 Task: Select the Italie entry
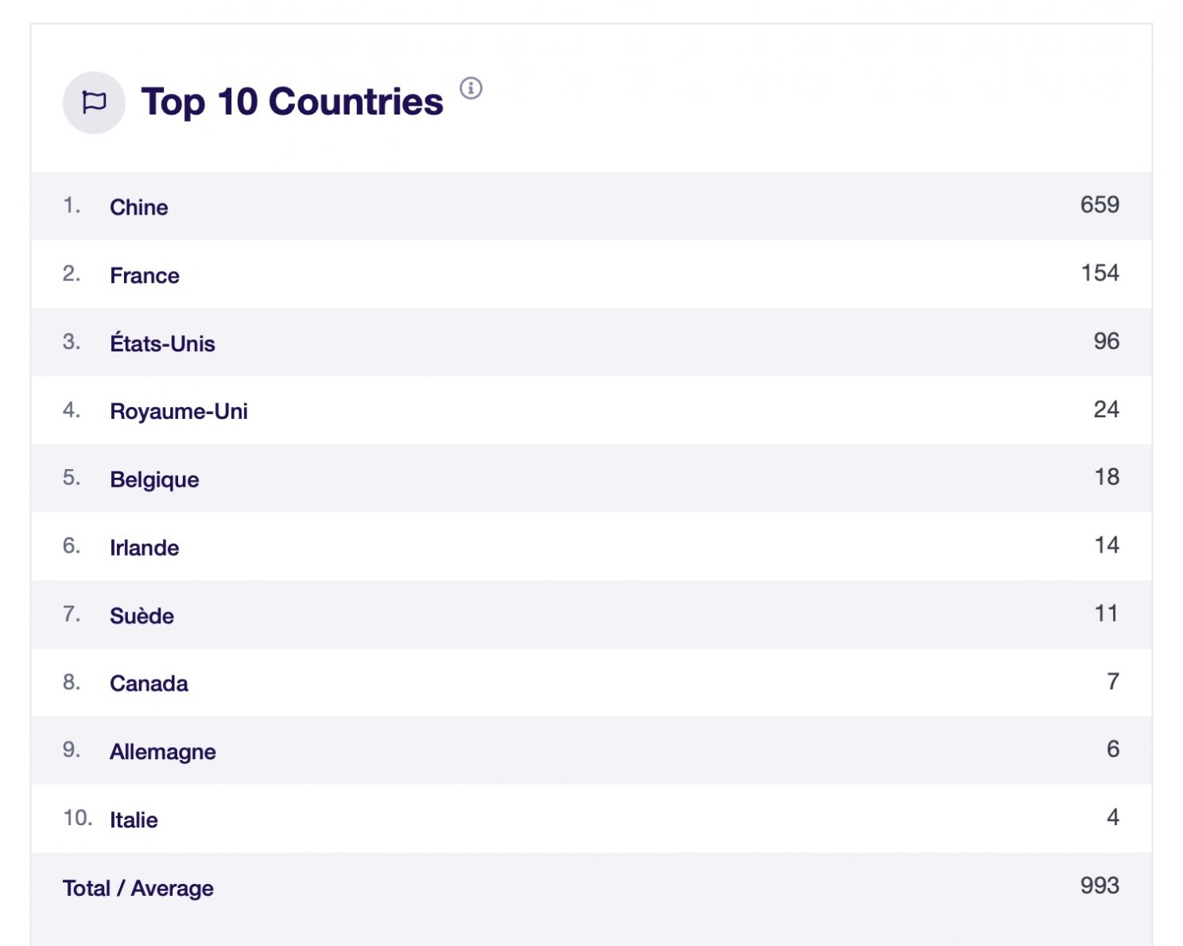134,820
